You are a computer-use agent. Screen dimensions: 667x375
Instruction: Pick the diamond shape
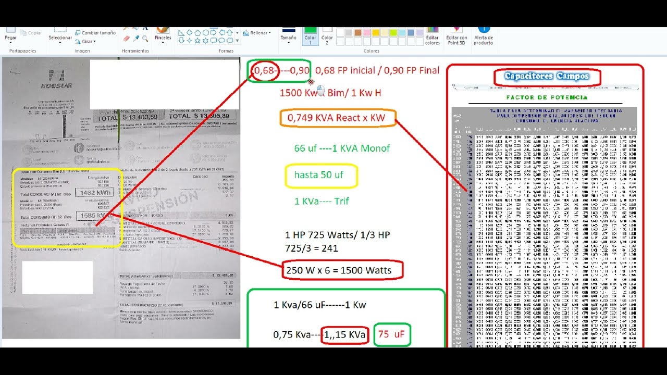tap(190, 32)
